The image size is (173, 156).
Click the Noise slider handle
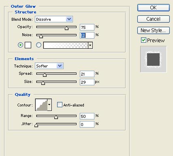click(x=41, y=36)
